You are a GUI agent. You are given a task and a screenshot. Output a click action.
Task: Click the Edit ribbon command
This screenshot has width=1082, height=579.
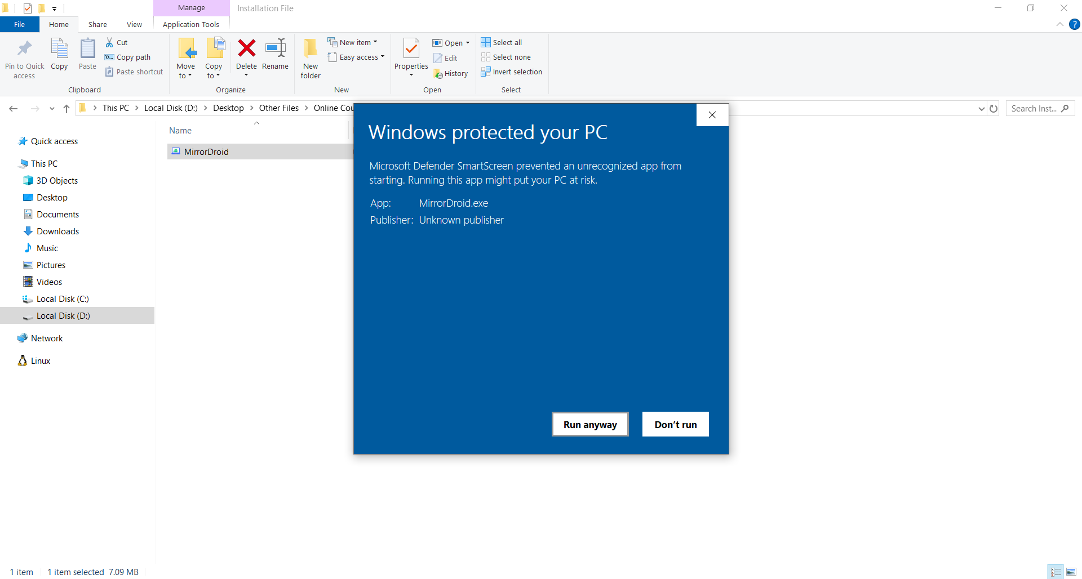[445, 58]
